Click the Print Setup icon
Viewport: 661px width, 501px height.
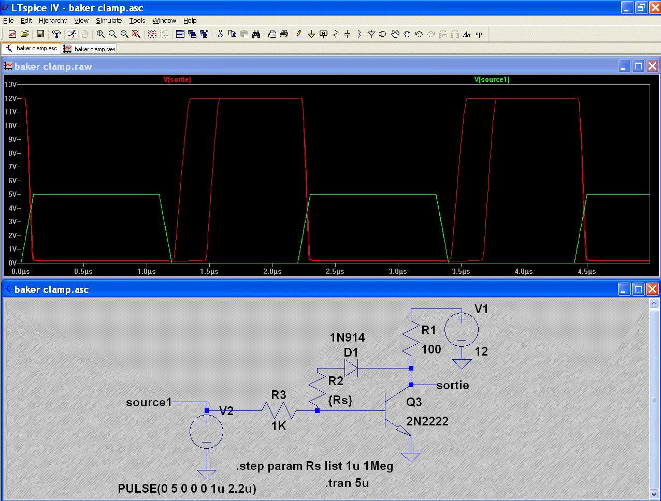click(x=272, y=34)
